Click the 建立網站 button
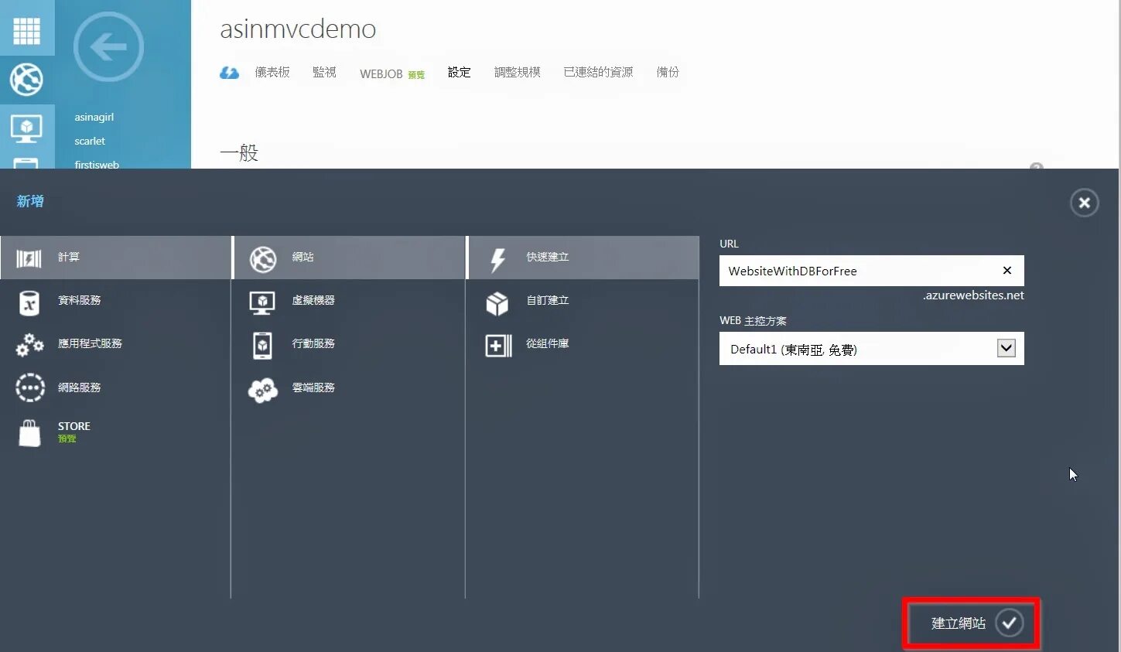The image size is (1121, 652). pyautogui.click(x=971, y=623)
